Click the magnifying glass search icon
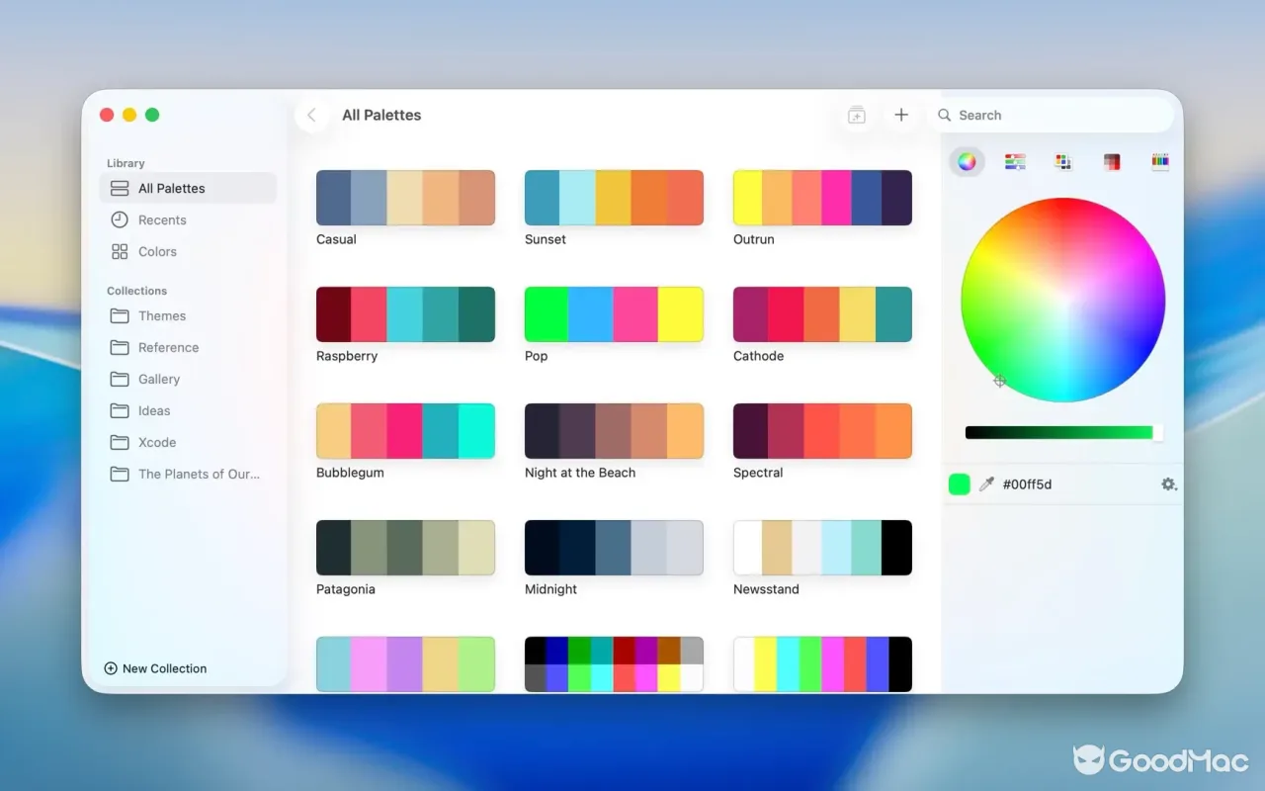The width and height of the screenshot is (1265, 791). click(x=945, y=115)
